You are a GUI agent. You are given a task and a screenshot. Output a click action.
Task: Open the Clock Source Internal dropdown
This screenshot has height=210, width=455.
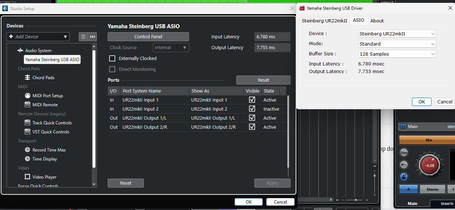coord(171,47)
